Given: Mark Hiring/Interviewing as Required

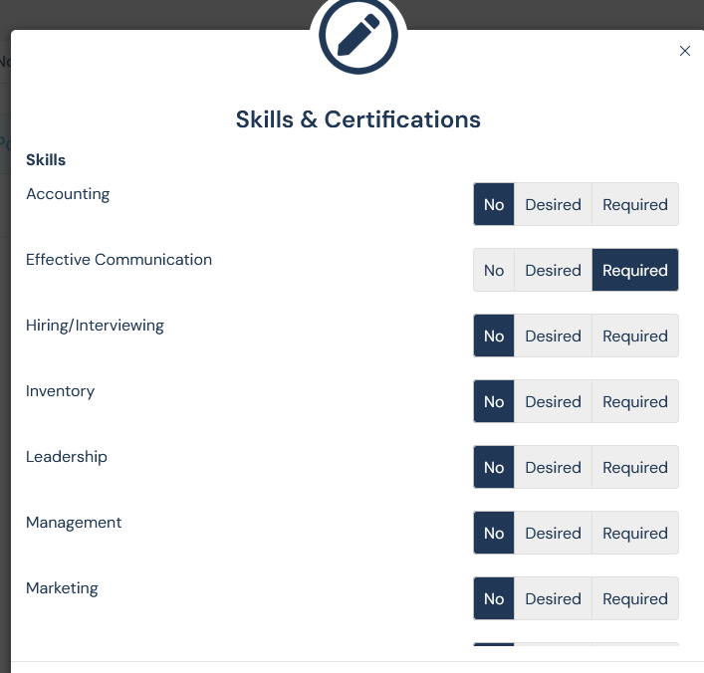Looking at the screenshot, I should pyautogui.click(x=634, y=336).
